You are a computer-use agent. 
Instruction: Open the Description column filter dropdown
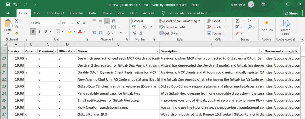pyautogui.click(x=262, y=51)
